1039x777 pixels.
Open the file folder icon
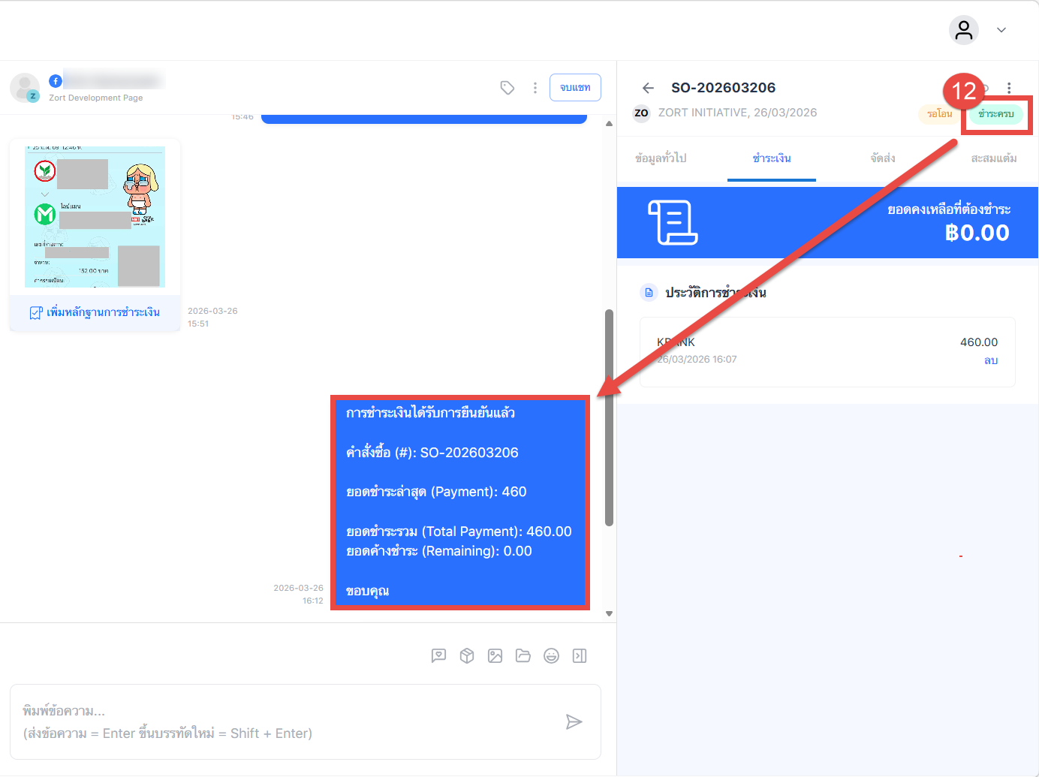523,656
